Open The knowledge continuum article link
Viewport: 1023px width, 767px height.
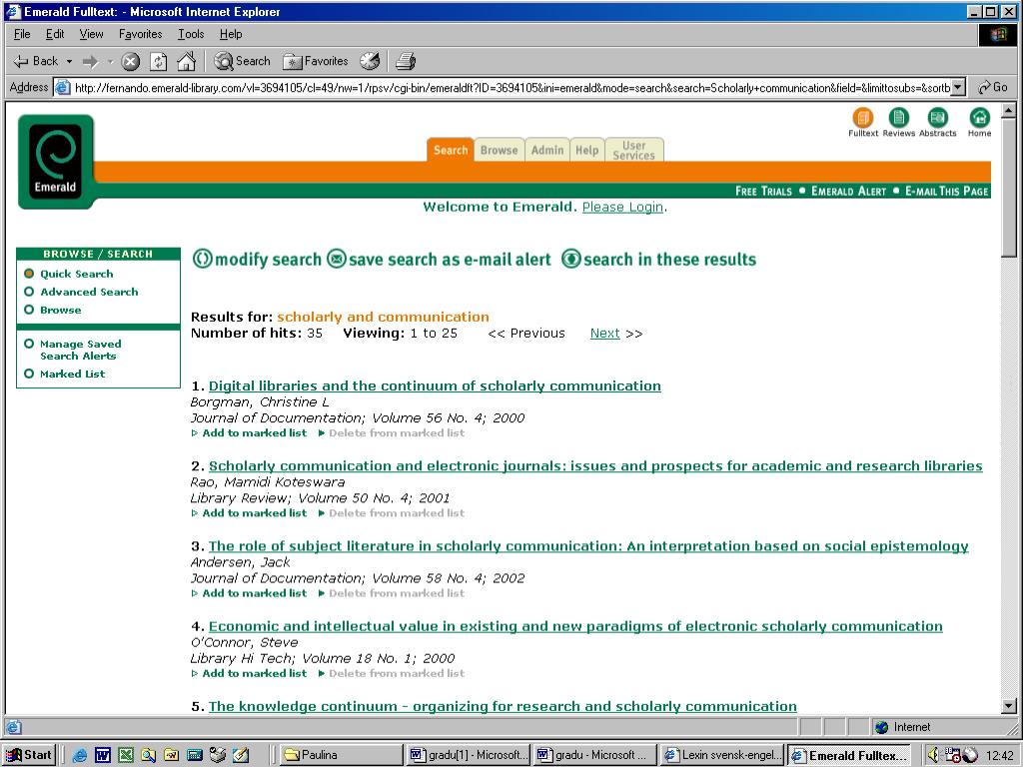click(x=503, y=707)
